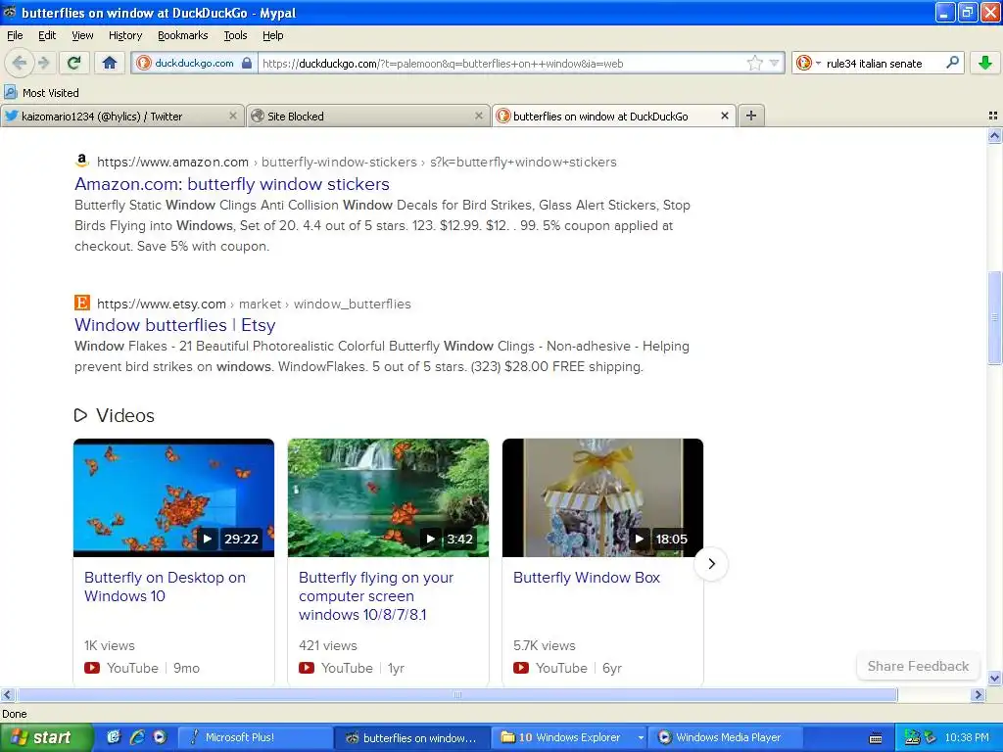Image resolution: width=1003 pixels, height=752 pixels.
Task: Switch to the kaizomario1234 Twitter tab
Action: pos(122,116)
